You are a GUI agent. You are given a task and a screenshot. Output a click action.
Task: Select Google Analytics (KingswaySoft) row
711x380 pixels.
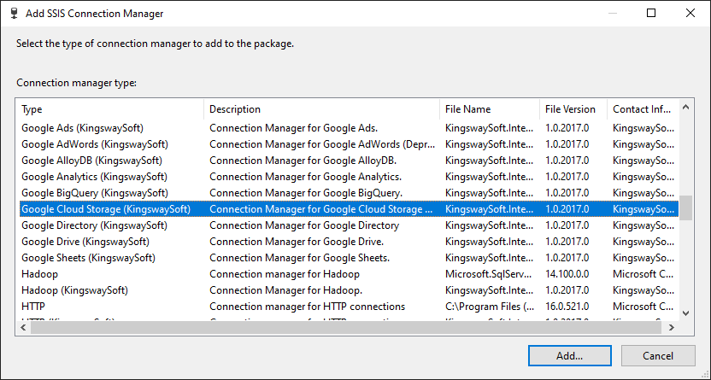pos(349,177)
